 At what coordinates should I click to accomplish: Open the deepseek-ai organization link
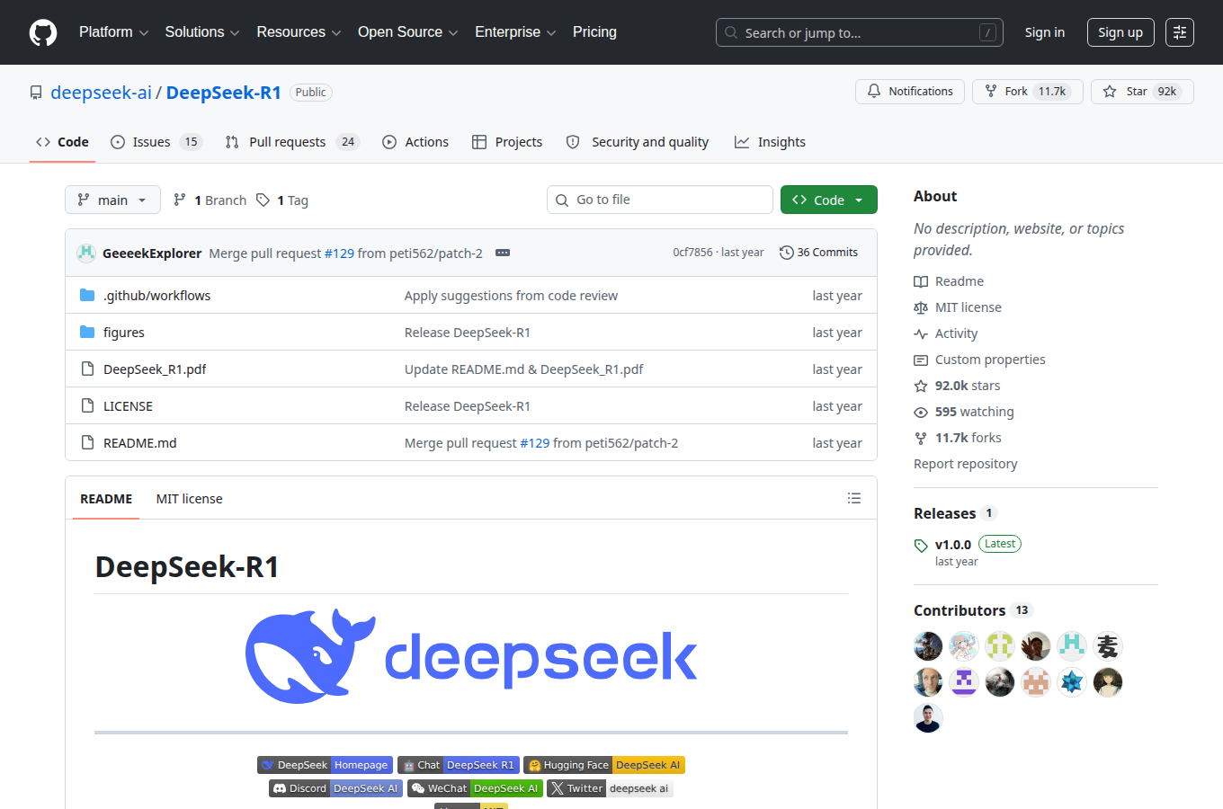[x=101, y=93]
